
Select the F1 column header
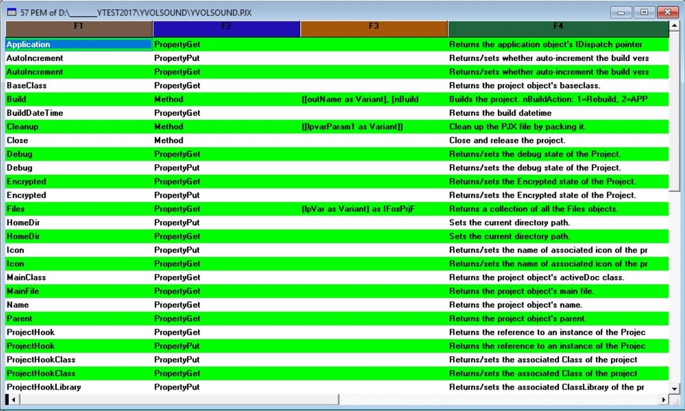pyautogui.click(x=78, y=26)
